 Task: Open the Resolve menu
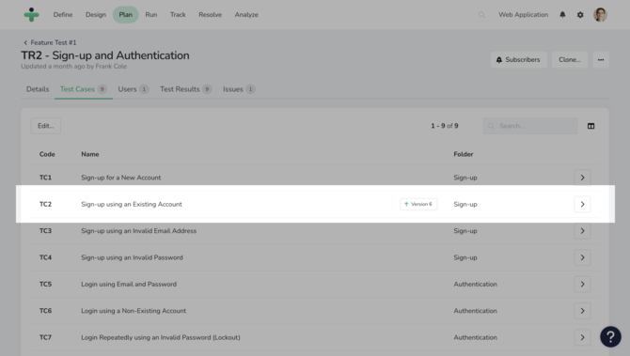[x=210, y=15]
